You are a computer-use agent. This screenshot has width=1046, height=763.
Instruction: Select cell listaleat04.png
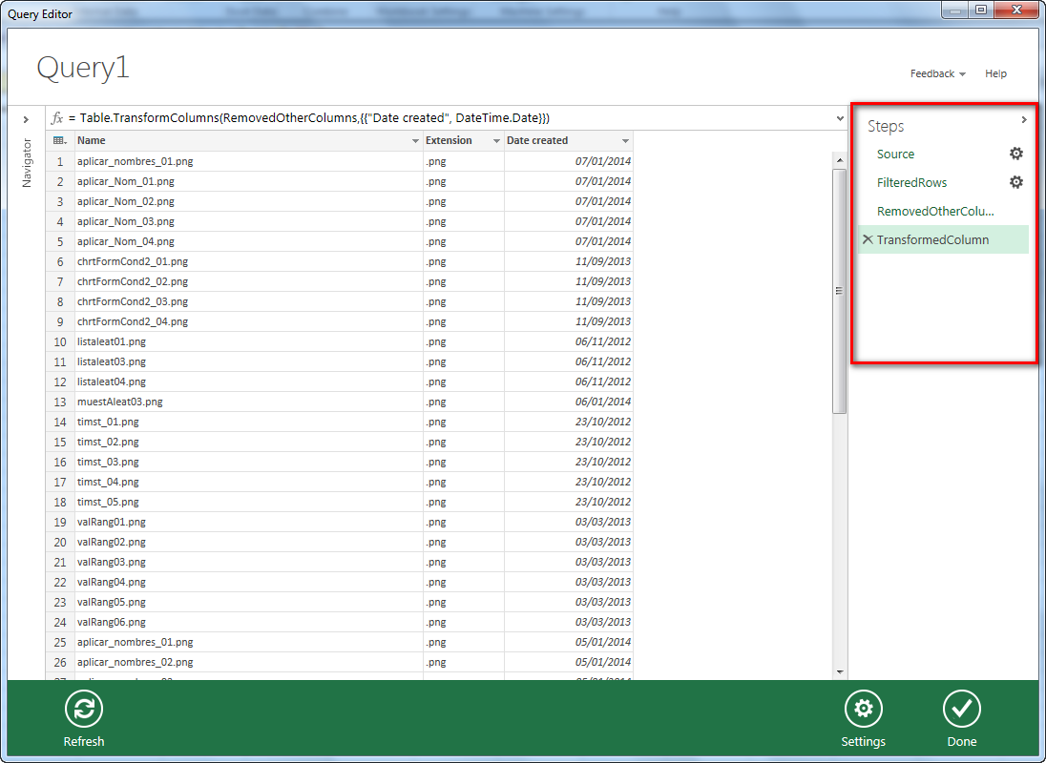249,381
